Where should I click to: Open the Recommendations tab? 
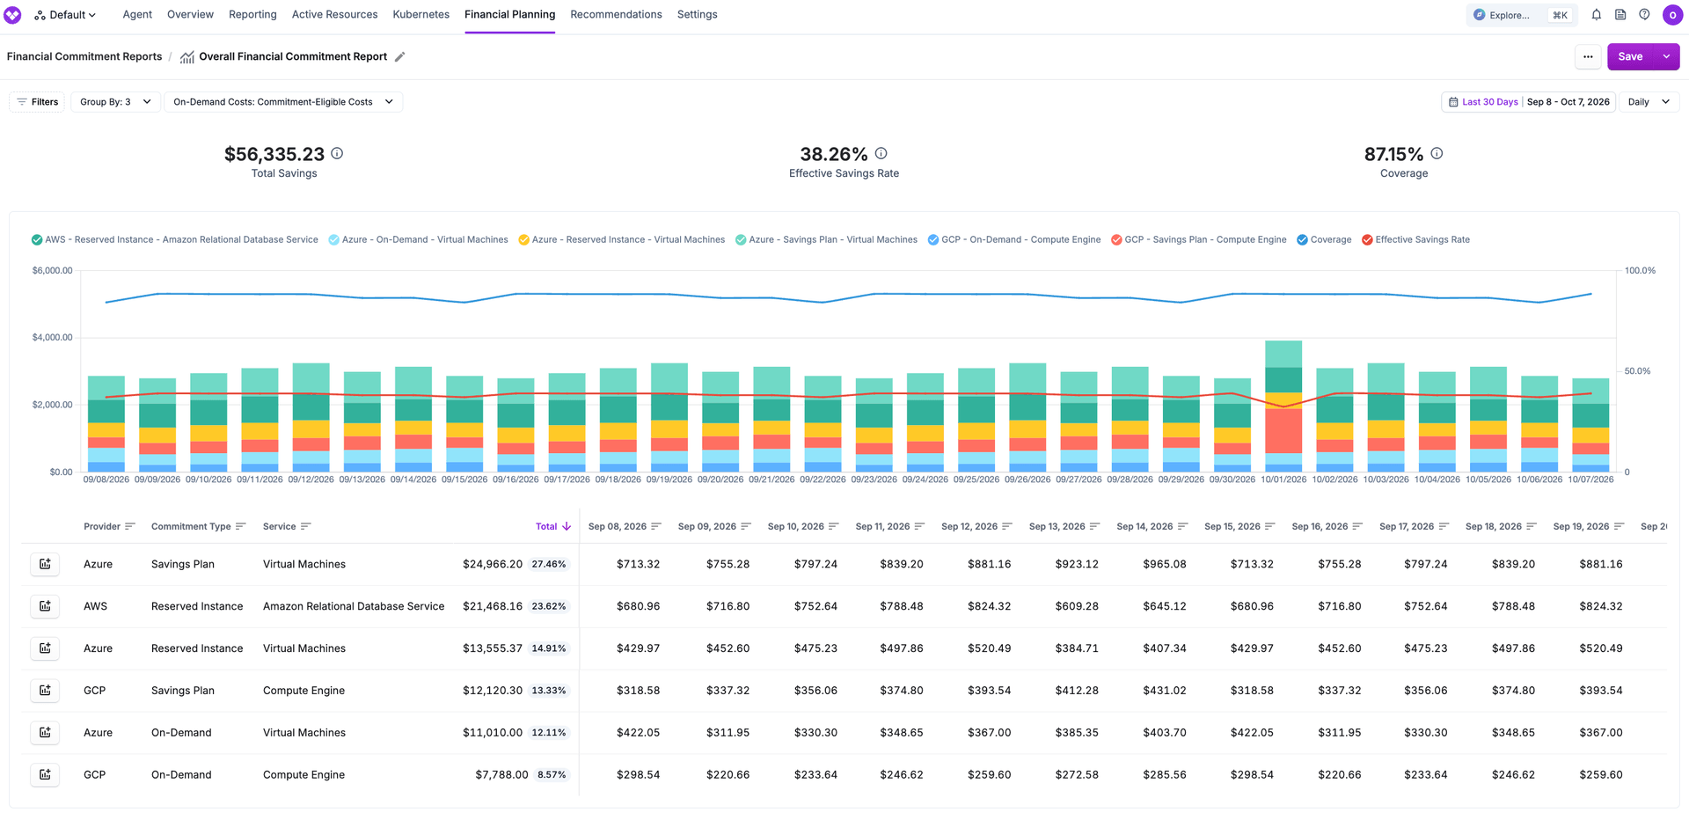[616, 15]
